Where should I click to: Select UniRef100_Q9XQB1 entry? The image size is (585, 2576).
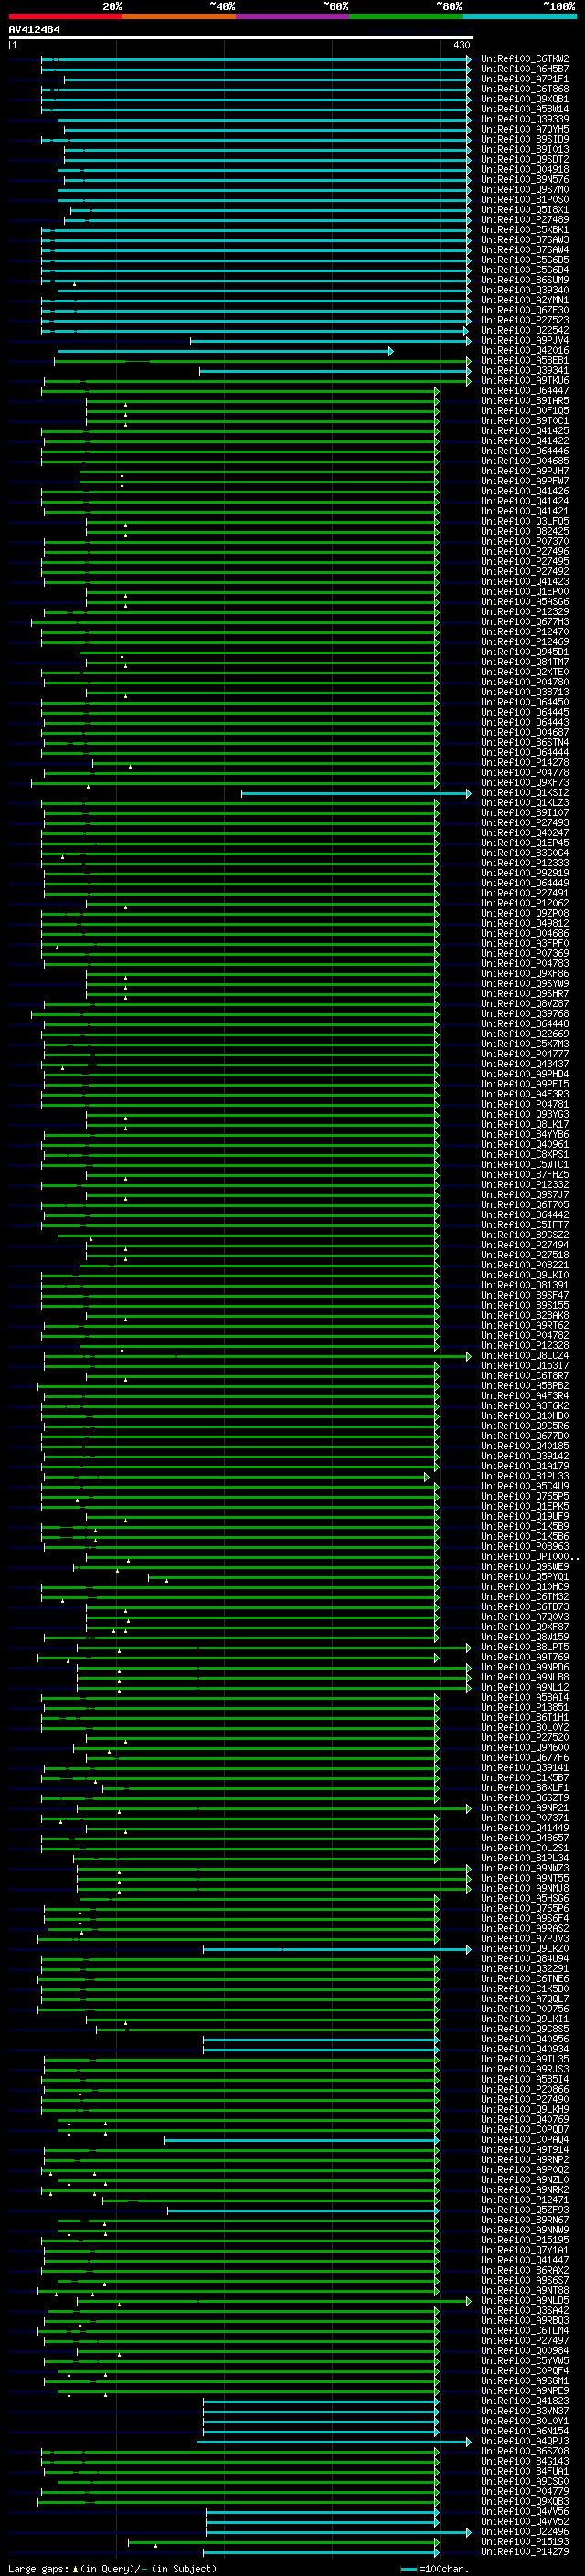tap(525, 99)
